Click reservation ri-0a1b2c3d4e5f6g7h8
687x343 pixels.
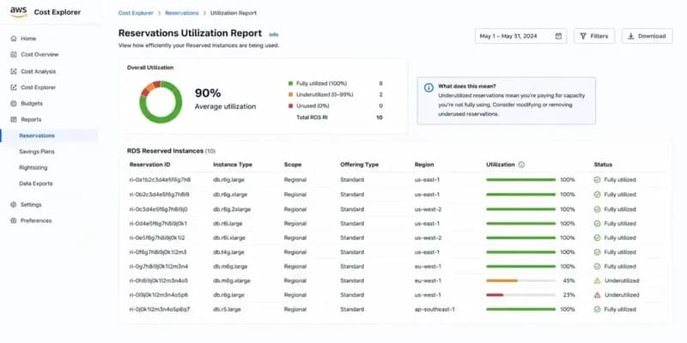tap(160, 180)
